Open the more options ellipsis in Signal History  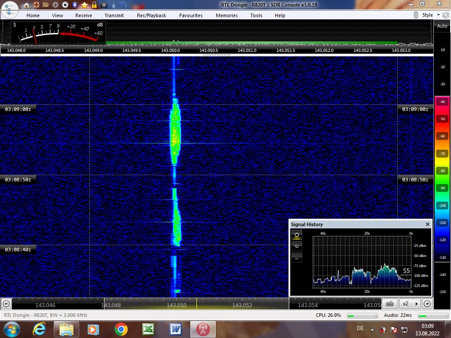click(x=297, y=258)
